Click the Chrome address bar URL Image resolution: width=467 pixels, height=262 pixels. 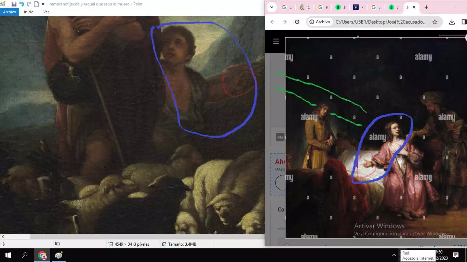point(381,22)
